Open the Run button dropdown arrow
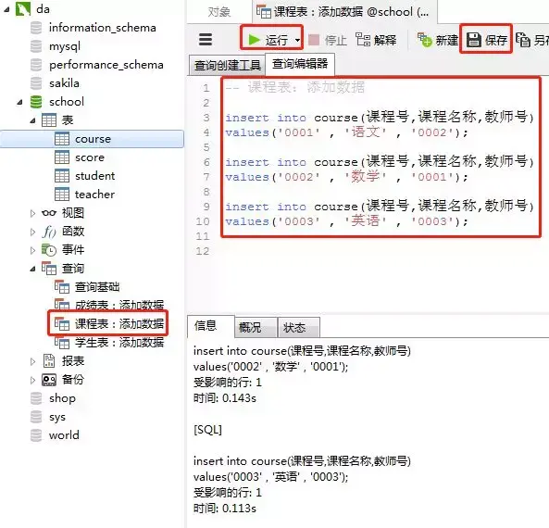The height and width of the screenshot is (528, 549). pyautogui.click(x=297, y=40)
